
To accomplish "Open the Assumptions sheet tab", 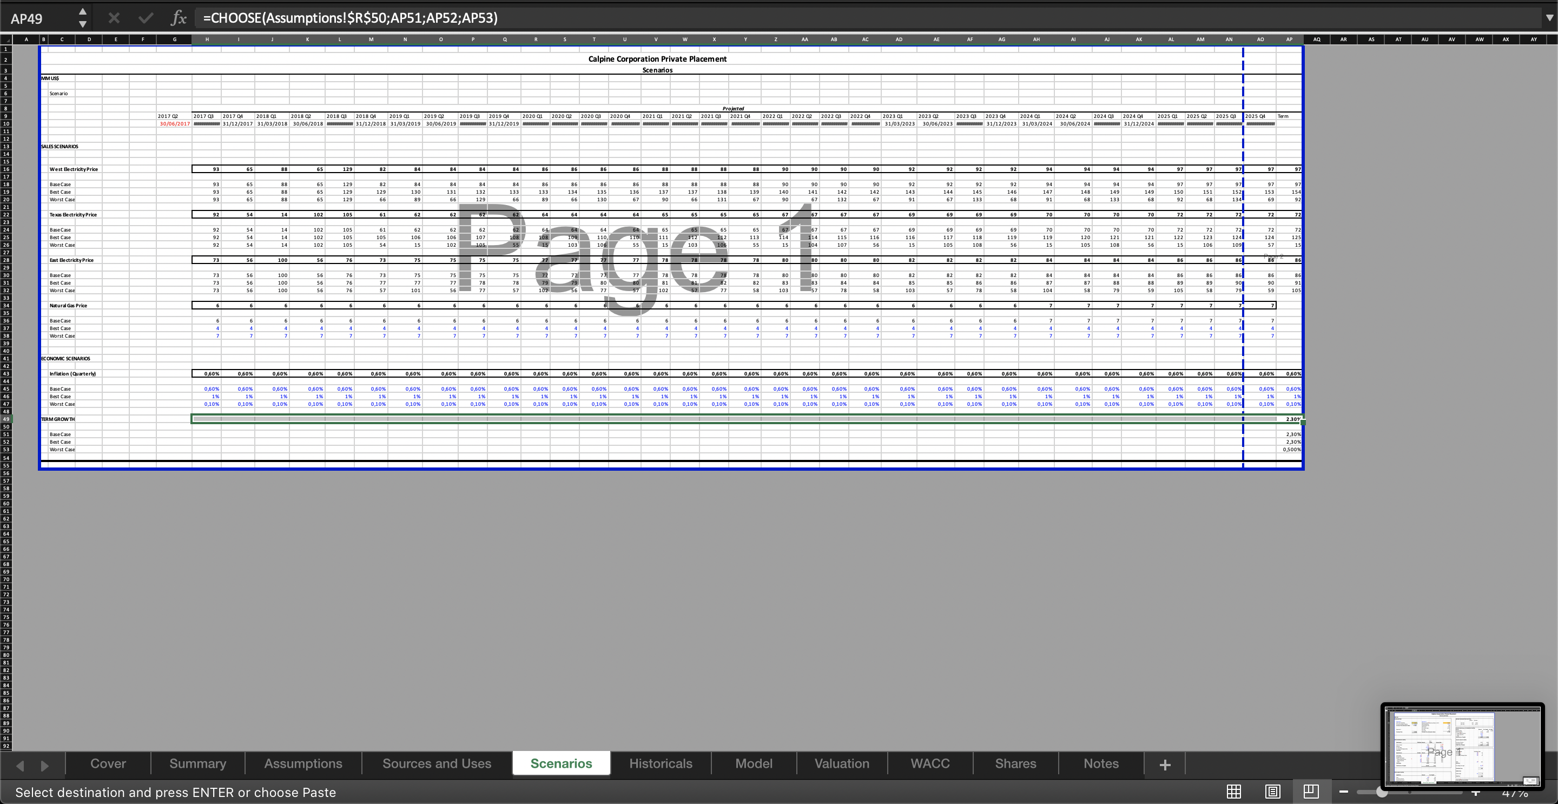I will [303, 763].
